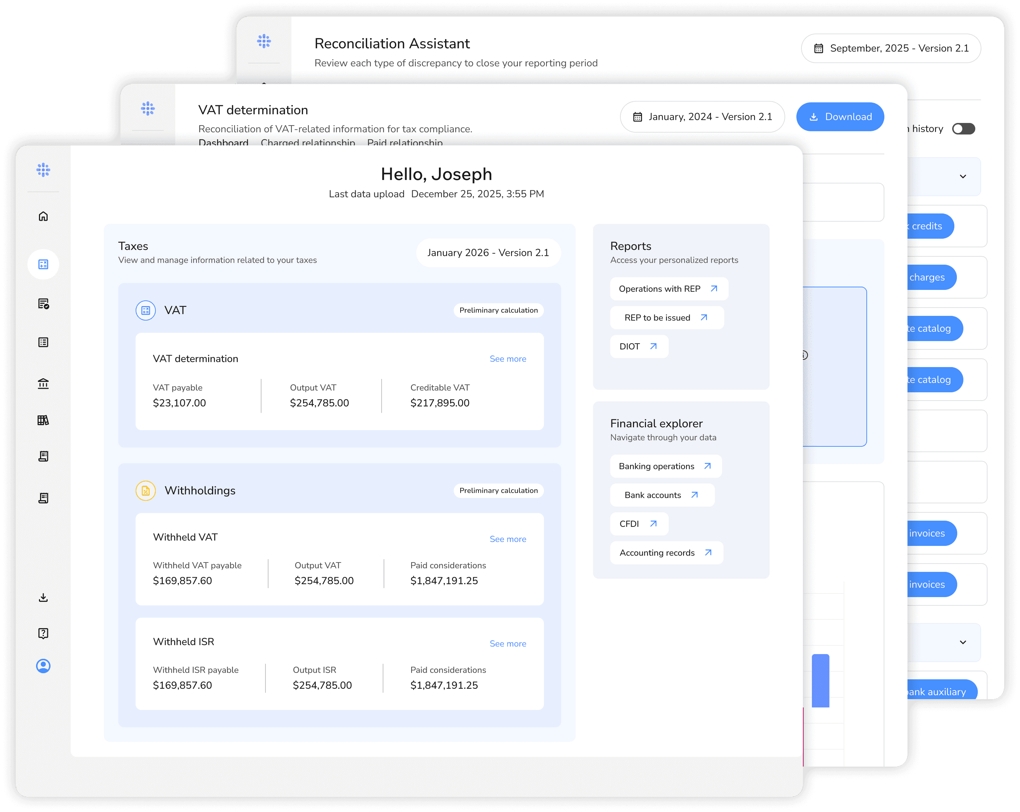Screen dimensions: 1020x812
Task: Click the list table sidebar icon
Action: point(43,342)
